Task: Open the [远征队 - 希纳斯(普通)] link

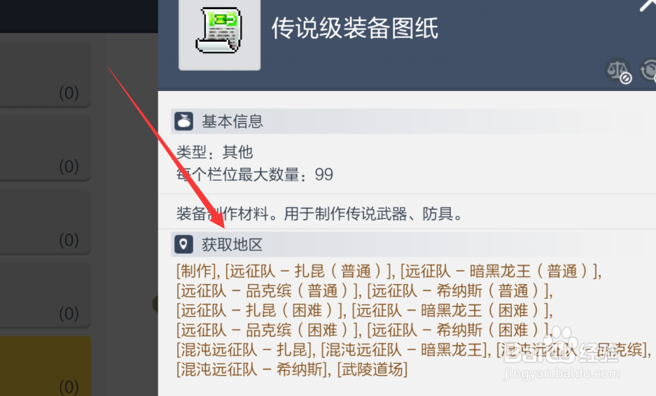Action: point(458,291)
